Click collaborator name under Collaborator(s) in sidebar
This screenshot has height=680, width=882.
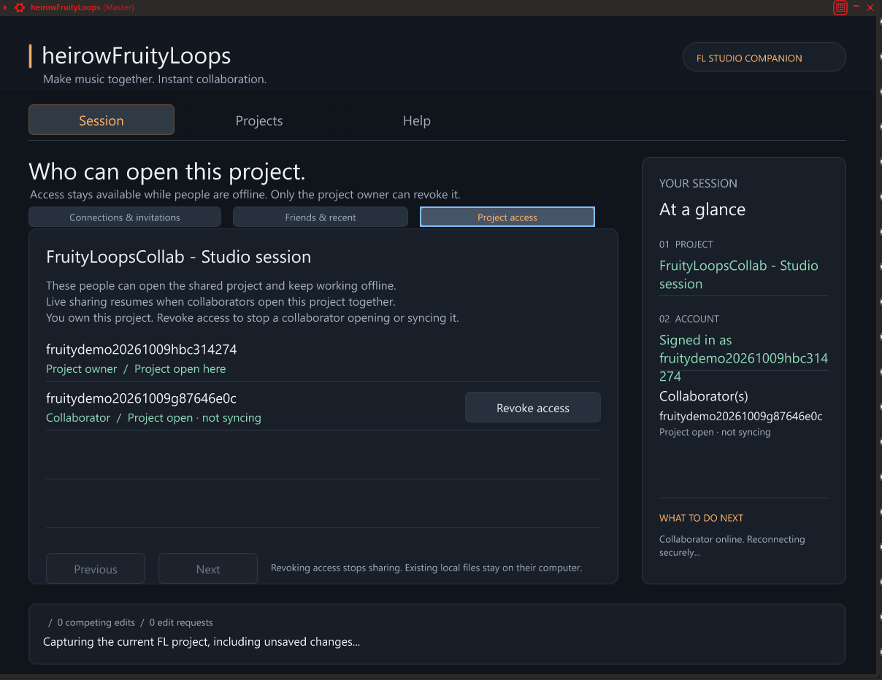click(x=741, y=416)
